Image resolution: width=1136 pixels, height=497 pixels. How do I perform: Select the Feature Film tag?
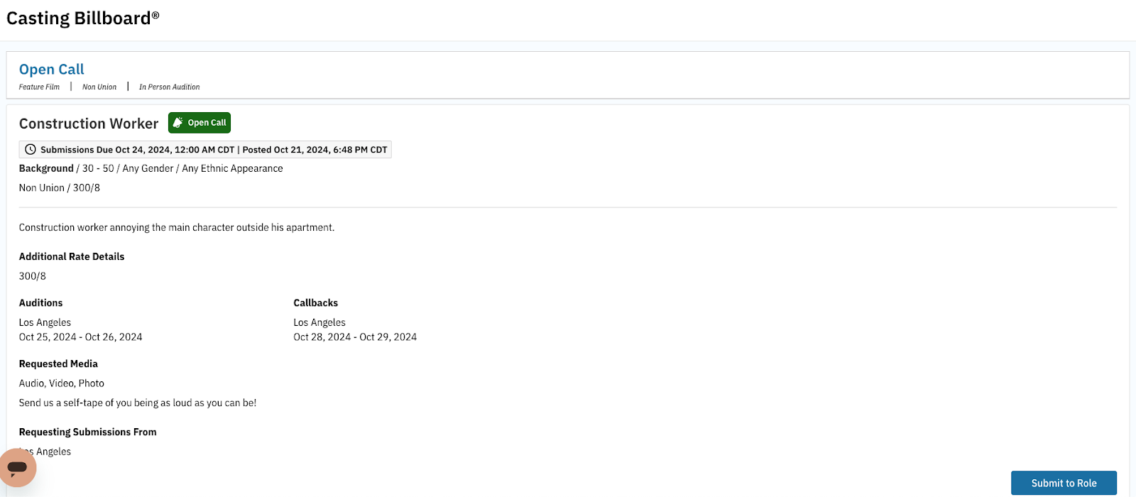pyautogui.click(x=39, y=87)
